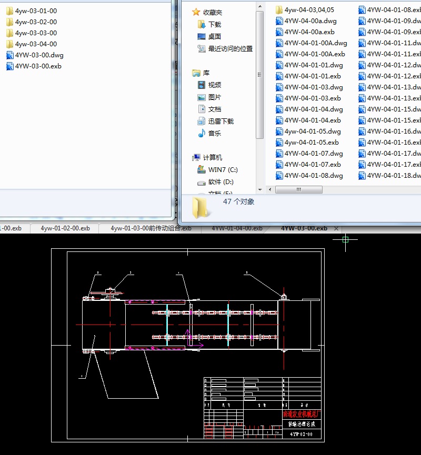
Task: Select file 4YW-03-00.dwg in left window
Action: point(39,55)
